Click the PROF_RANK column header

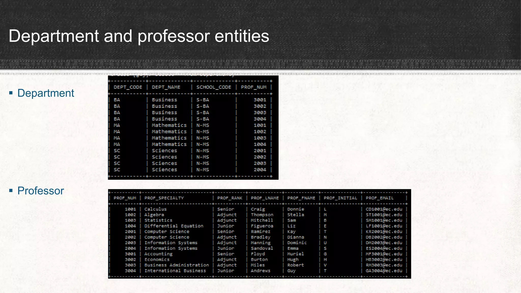[x=230, y=198]
